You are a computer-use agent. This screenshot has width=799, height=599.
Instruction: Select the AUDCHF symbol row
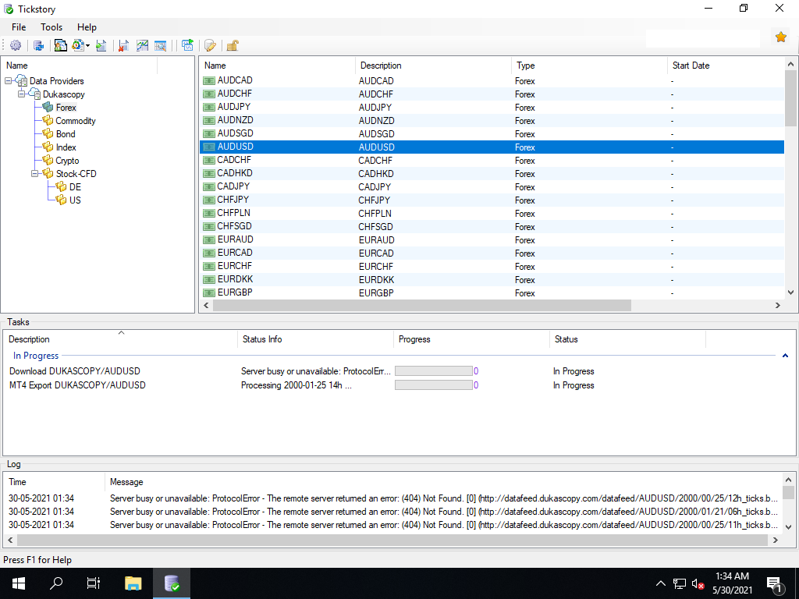(492, 94)
